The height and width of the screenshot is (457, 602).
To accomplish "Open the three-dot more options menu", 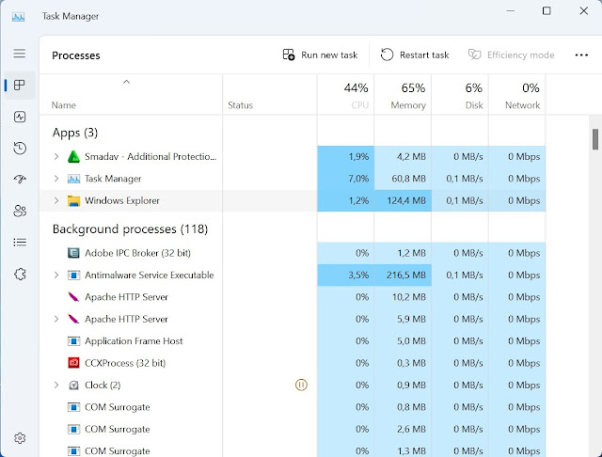I will tap(581, 55).
